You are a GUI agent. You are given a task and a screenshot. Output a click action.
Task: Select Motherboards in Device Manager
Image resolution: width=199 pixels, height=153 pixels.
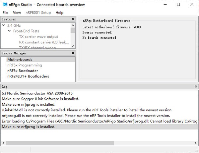20,60
